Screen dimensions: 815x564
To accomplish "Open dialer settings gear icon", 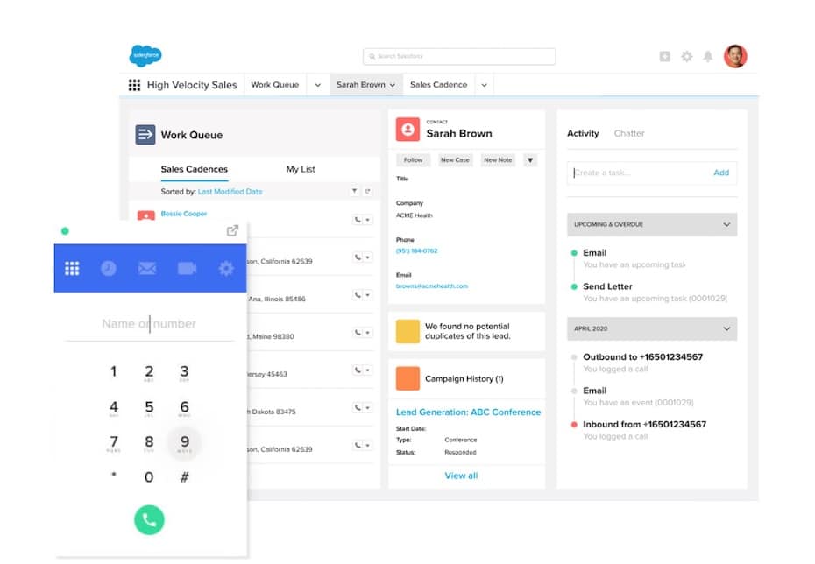I will point(226,269).
